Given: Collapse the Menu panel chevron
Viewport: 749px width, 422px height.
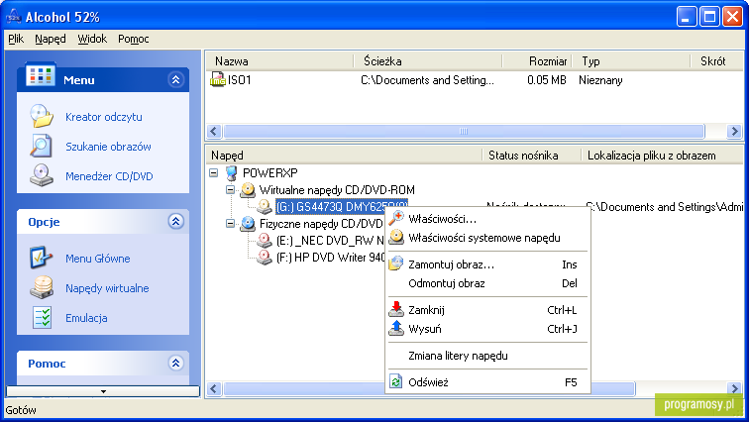Looking at the screenshot, I should coord(175,79).
